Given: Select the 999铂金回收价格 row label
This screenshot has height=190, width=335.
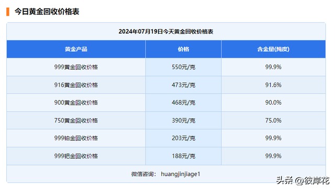Looking at the screenshot, I should [76, 138].
